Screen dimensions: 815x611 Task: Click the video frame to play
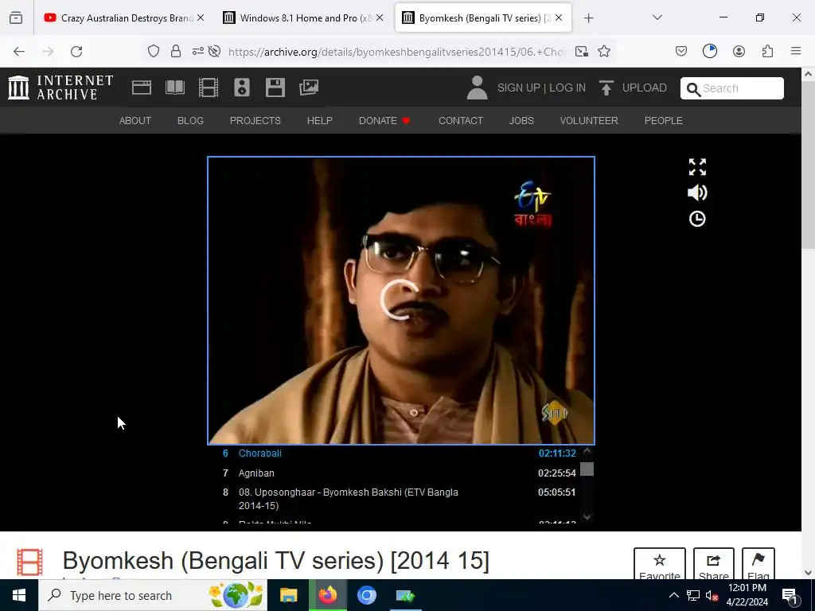(x=401, y=300)
